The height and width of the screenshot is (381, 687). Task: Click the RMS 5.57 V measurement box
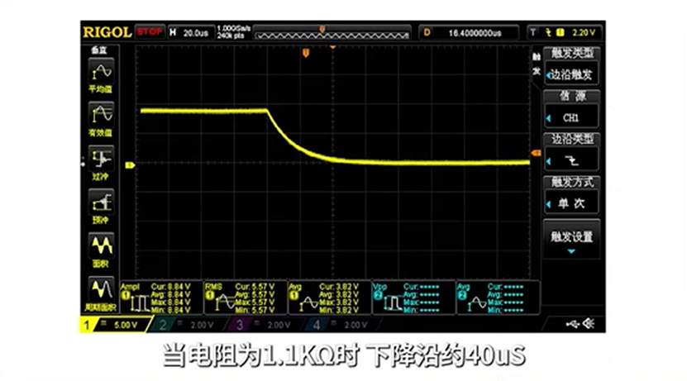pos(246,298)
